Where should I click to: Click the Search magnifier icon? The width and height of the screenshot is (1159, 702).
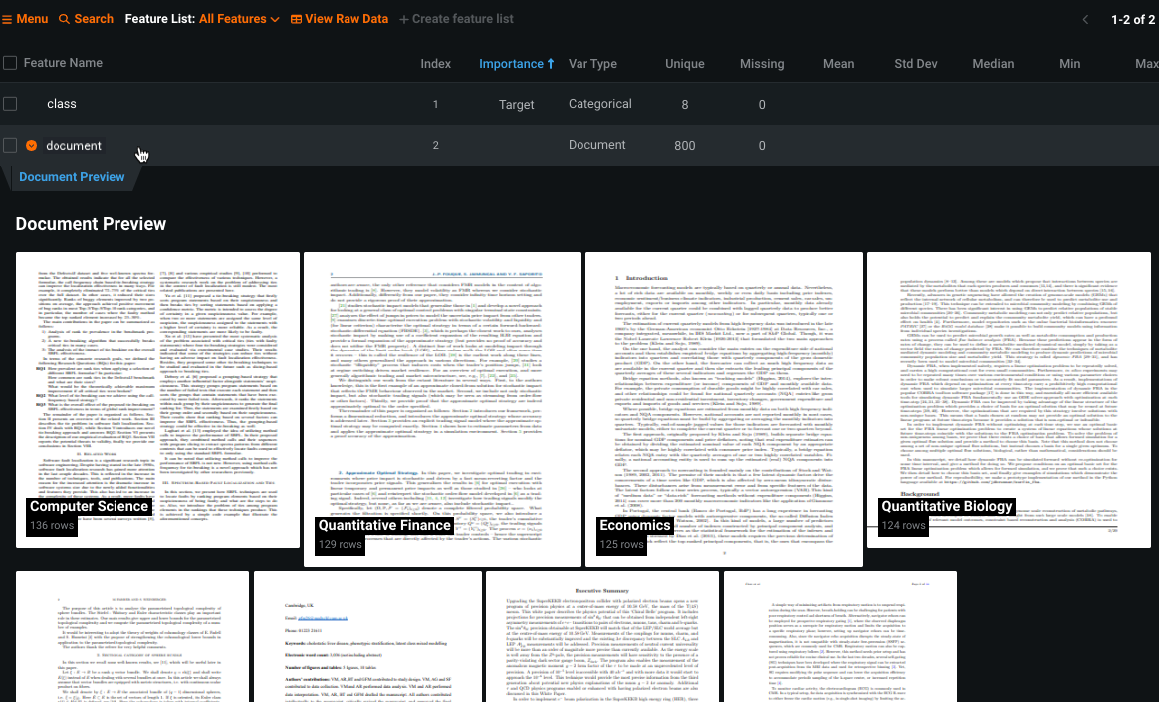(65, 19)
